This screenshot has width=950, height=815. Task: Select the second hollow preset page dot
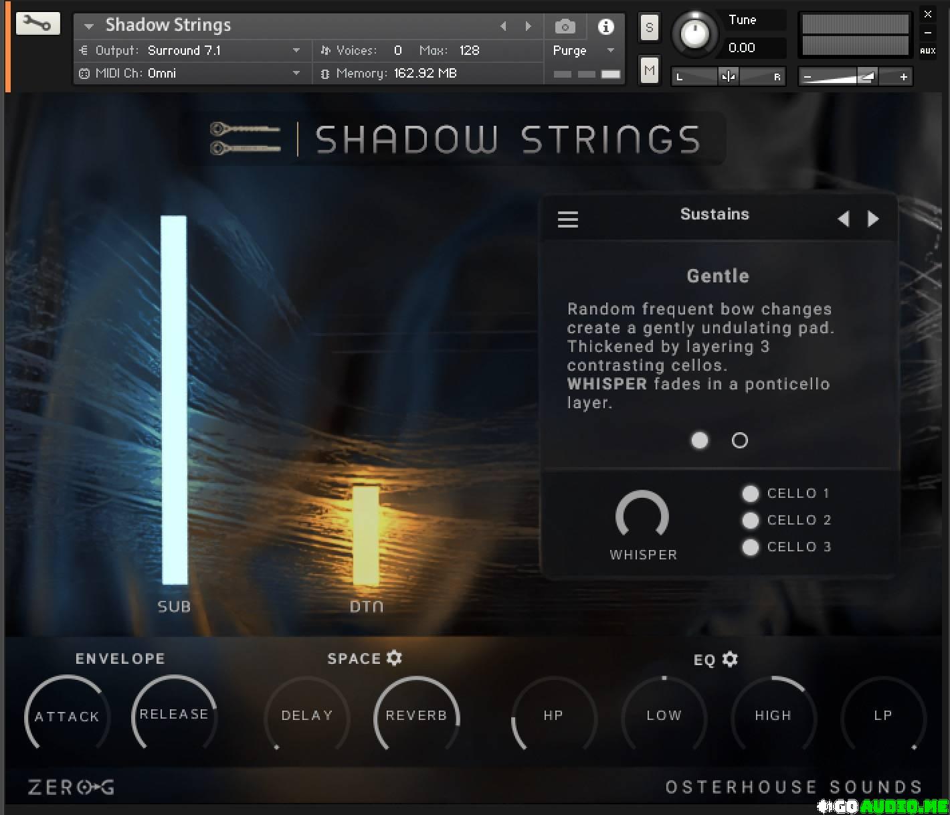[740, 440]
